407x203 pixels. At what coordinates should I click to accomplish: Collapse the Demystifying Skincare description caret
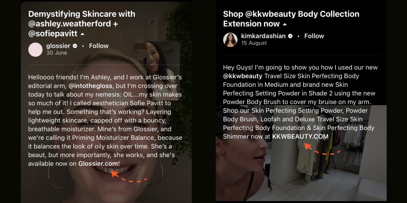point(82,34)
